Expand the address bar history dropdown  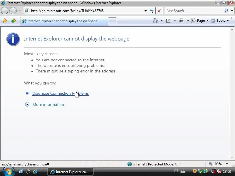tap(145, 11)
